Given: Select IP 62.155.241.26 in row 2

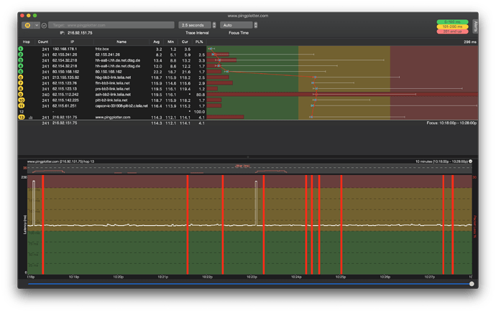Looking at the screenshot, I should click(x=65, y=55).
